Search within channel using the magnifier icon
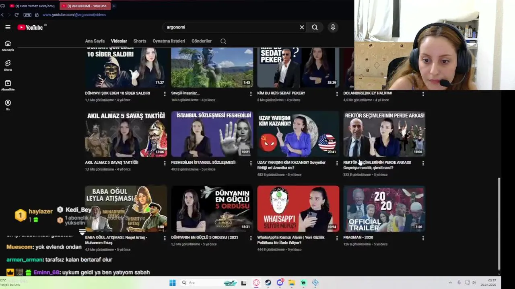This screenshot has width=515, height=289. pyautogui.click(x=223, y=41)
